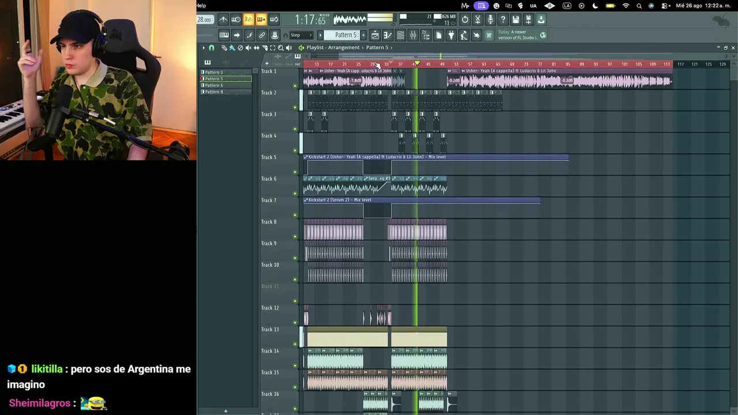Select the Delete tool in playlist

(x=240, y=48)
